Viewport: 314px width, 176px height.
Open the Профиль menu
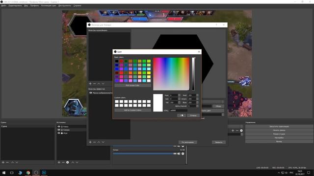pos(34,5)
